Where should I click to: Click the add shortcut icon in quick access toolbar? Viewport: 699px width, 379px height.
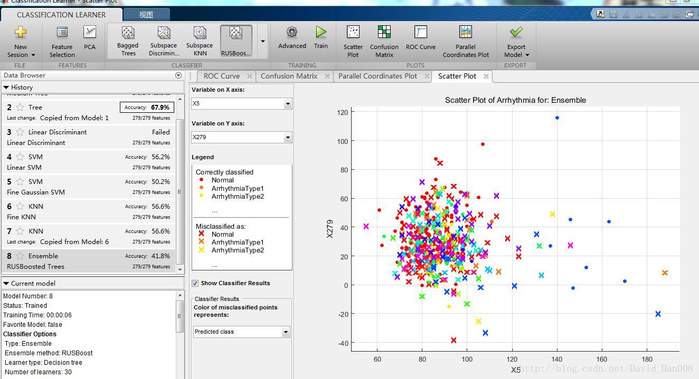click(601, 14)
